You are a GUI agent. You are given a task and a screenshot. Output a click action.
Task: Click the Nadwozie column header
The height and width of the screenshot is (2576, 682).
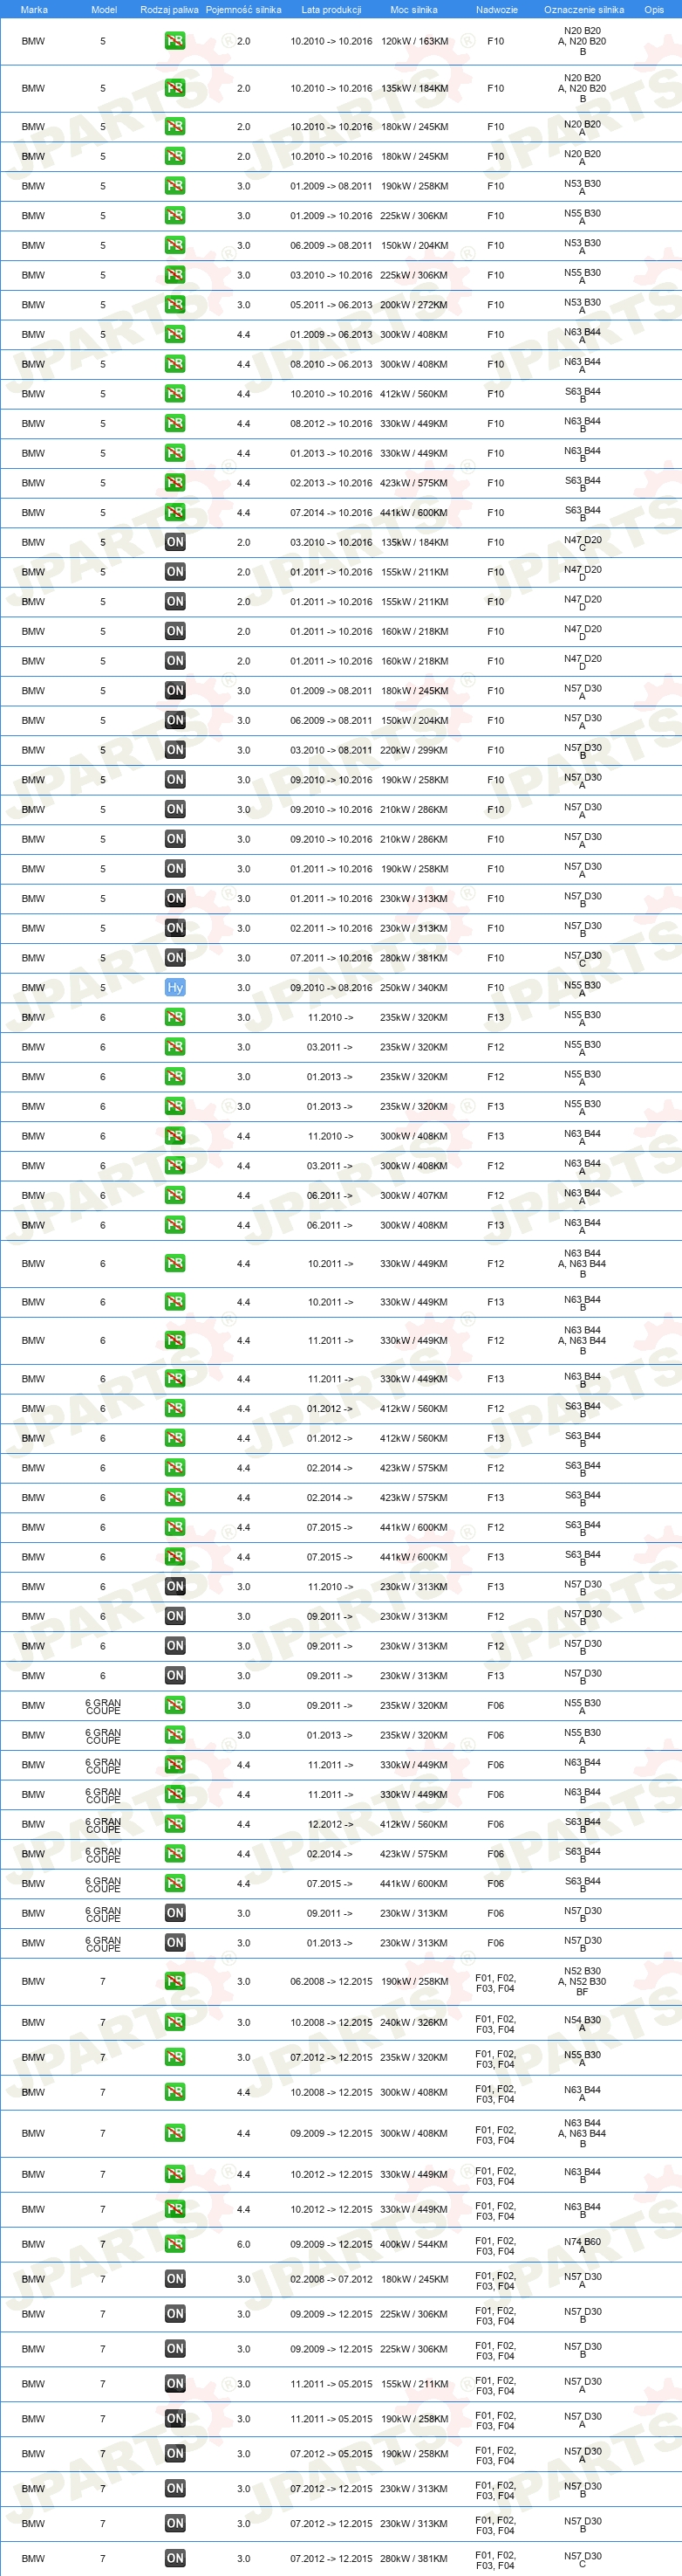tap(496, 9)
